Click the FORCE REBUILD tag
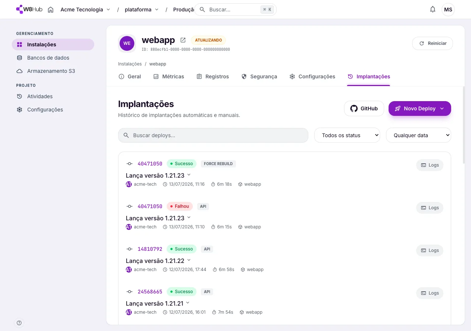 coord(218,164)
